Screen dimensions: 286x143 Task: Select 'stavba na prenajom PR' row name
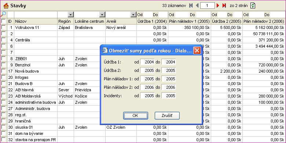click(36, 140)
